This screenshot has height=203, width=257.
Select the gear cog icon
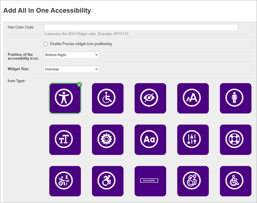tap(108, 140)
